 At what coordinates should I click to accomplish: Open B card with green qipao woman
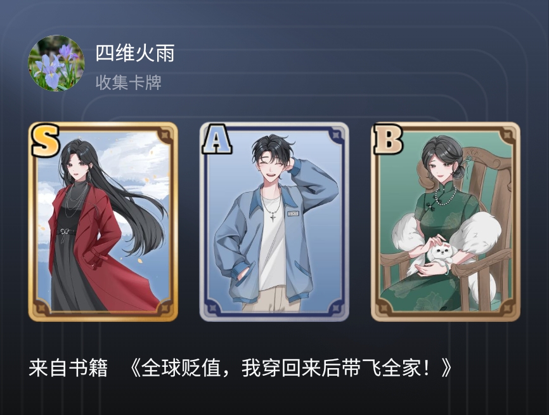446,222
